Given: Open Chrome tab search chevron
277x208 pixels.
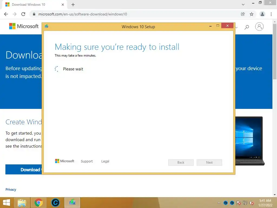Looking at the screenshot, I should (243, 5).
